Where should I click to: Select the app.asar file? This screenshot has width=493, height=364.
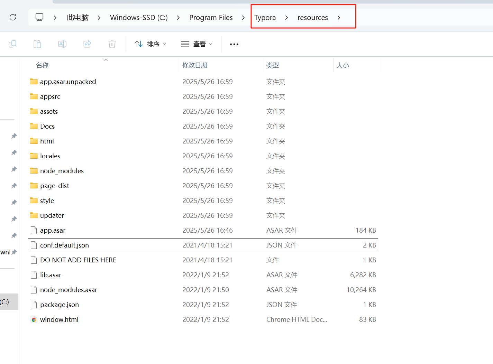pyautogui.click(x=203, y=230)
